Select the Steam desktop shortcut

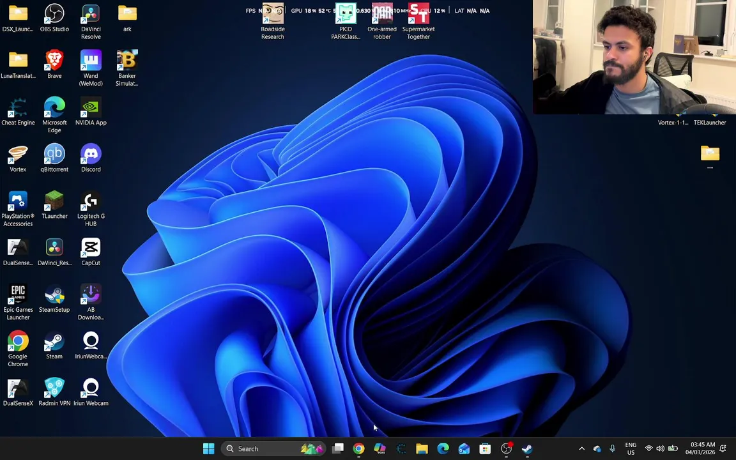pyautogui.click(x=54, y=346)
